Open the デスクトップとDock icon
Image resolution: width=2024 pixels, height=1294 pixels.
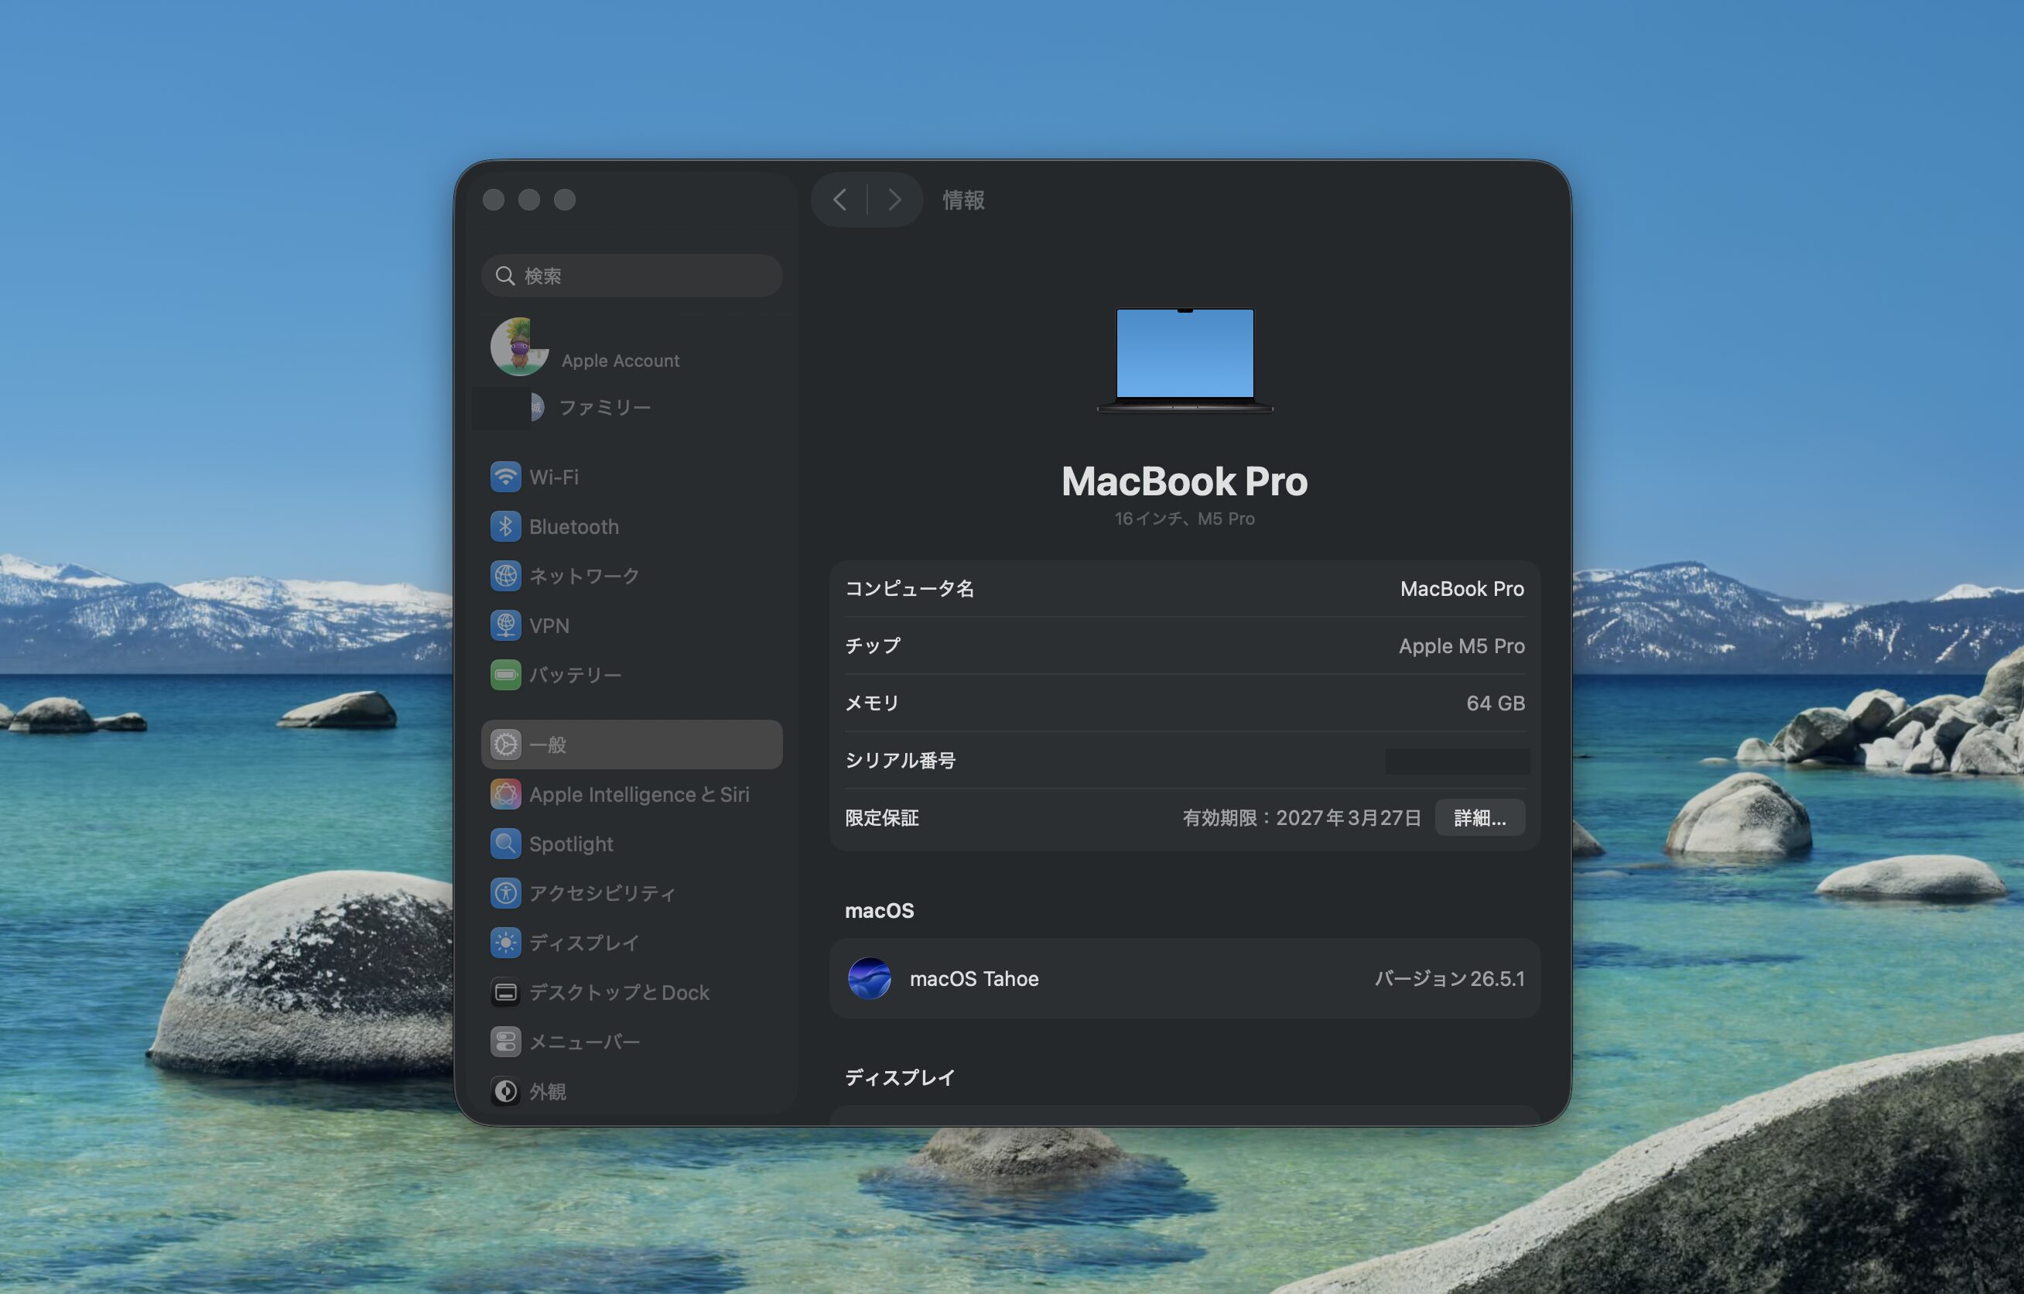(505, 992)
